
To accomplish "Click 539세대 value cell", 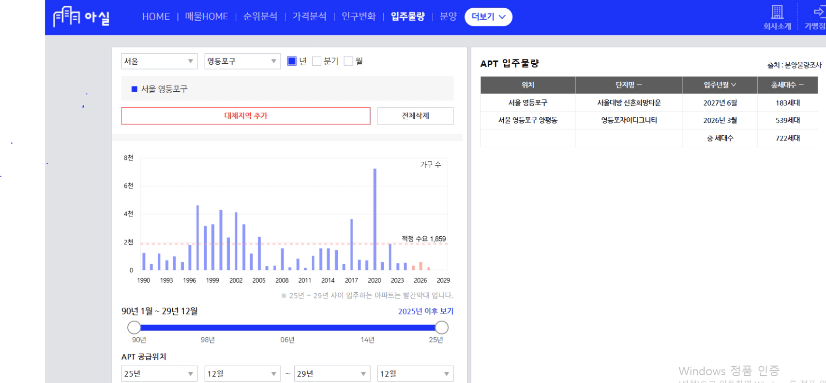I will point(787,120).
